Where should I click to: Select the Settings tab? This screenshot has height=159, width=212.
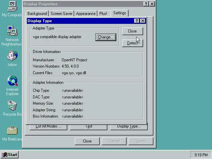pyautogui.click(x=120, y=13)
